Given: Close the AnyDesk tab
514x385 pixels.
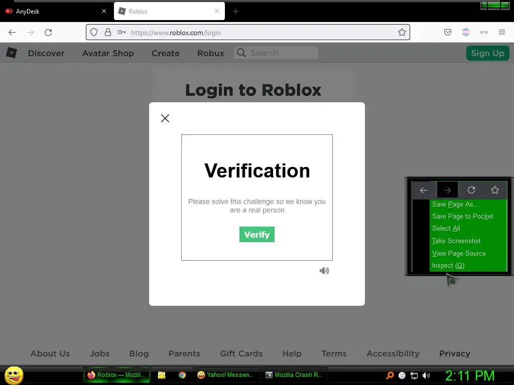Looking at the screenshot, I should pos(104,11).
